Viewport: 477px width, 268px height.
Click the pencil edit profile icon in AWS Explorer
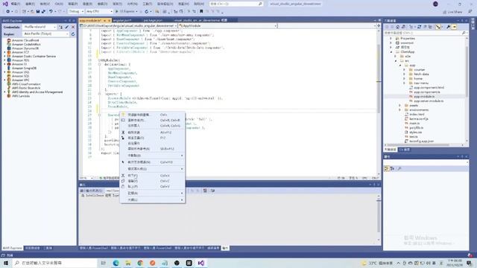pos(67,27)
